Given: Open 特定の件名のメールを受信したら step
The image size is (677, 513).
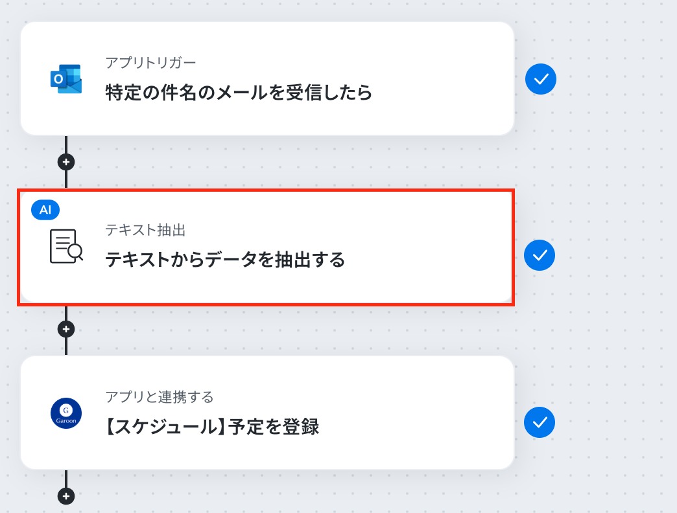Looking at the screenshot, I should [239, 92].
